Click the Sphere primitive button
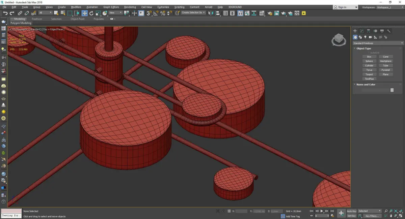 tap(369, 61)
